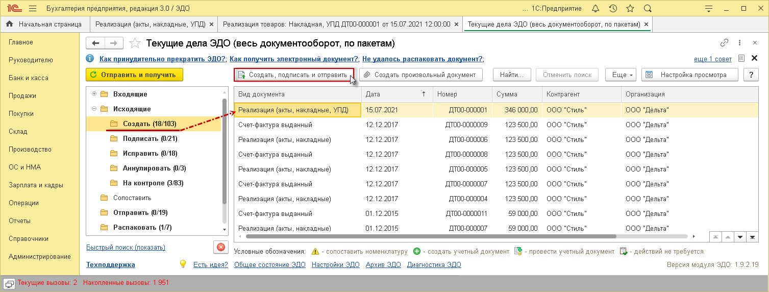Clear quick search red cross button

(220, 247)
